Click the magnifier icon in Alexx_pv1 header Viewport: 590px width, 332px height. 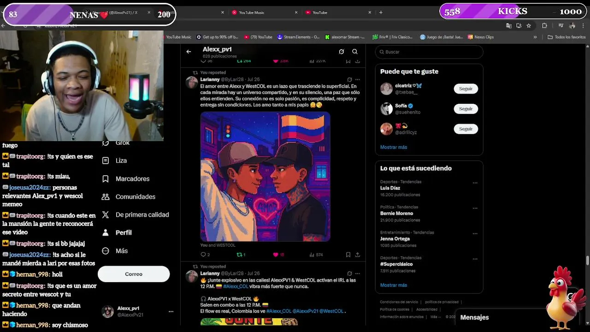coord(355,52)
